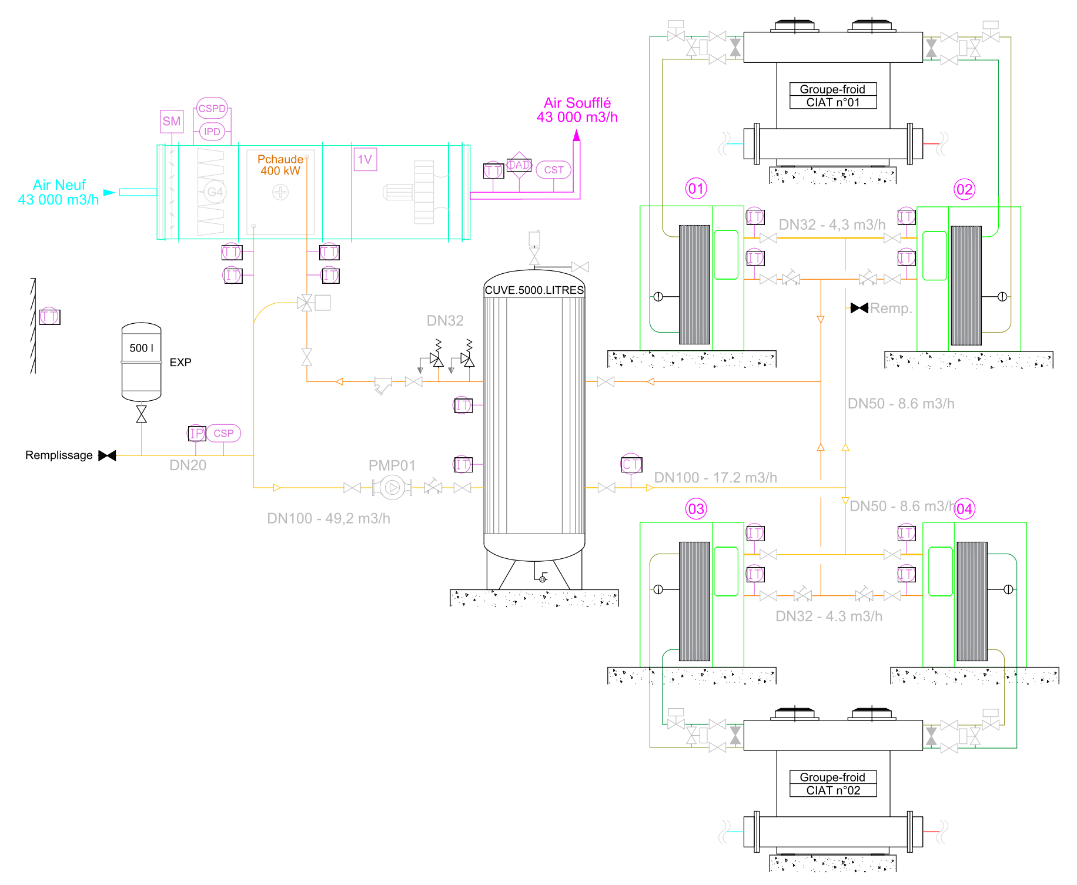
Task: Click the TT tag beside the DAD sensor
Action: click(493, 171)
